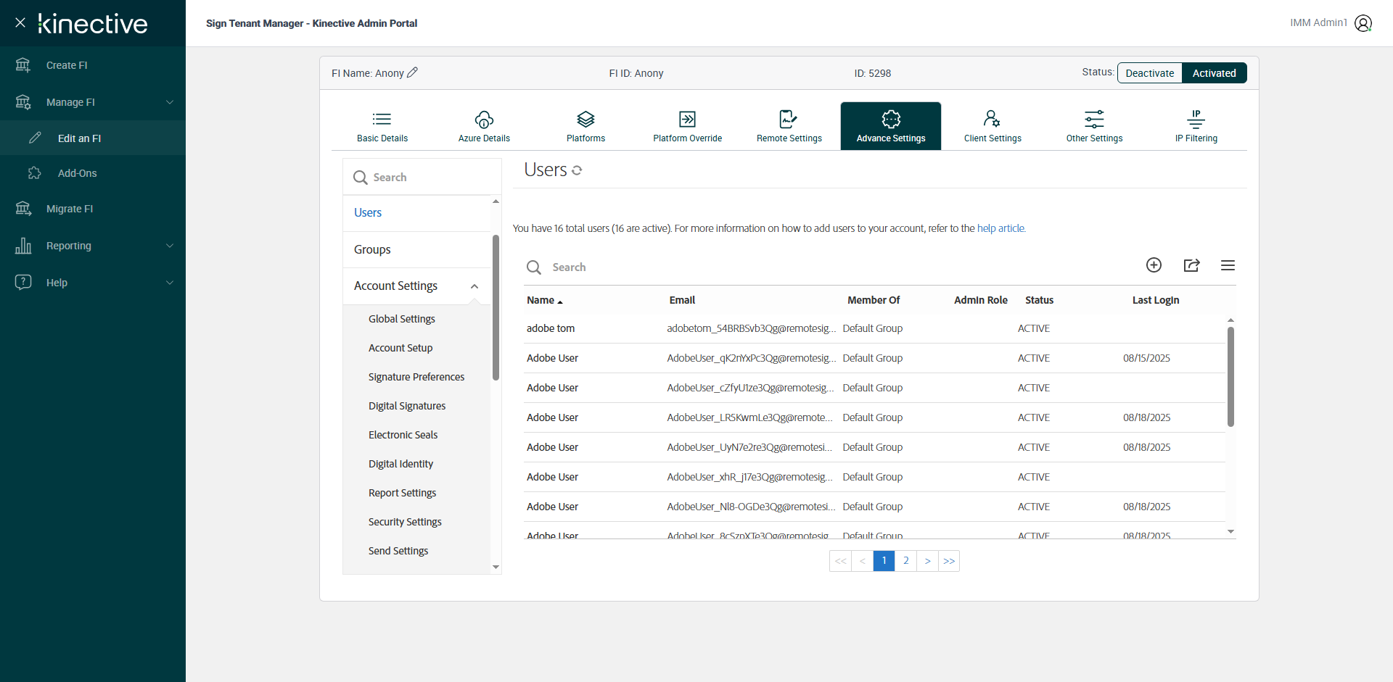Go to page 2 of users
1393x682 pixels.
point(905,561)
